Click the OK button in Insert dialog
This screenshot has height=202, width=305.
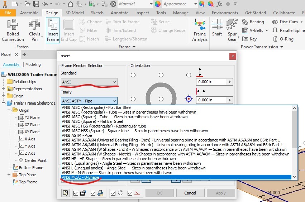coord(159,193)
